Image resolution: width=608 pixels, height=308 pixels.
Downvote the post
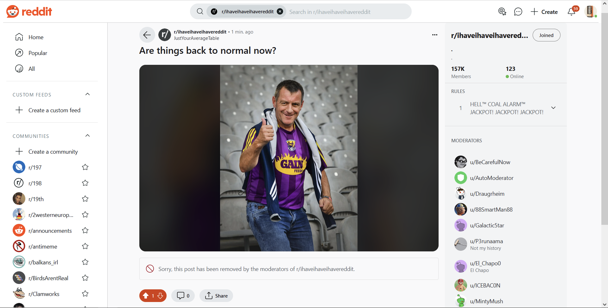point(161,296)
